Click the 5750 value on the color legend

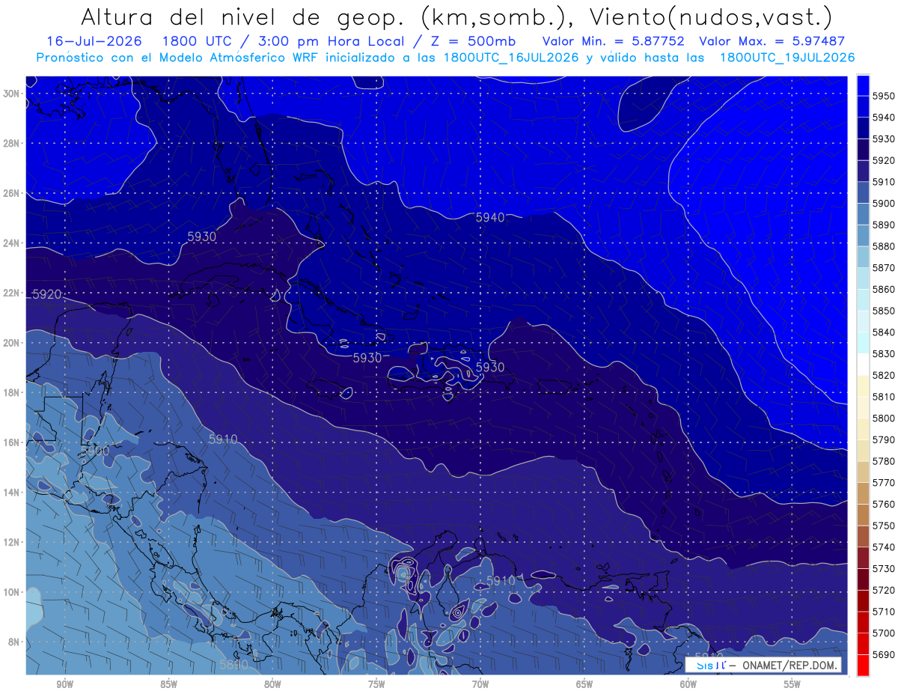(884, 525)
